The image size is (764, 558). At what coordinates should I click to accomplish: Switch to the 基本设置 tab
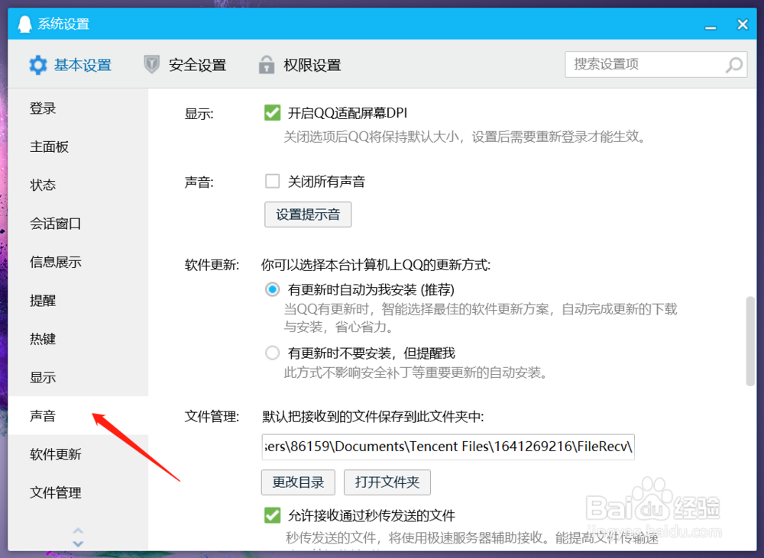tap(70, 65)
